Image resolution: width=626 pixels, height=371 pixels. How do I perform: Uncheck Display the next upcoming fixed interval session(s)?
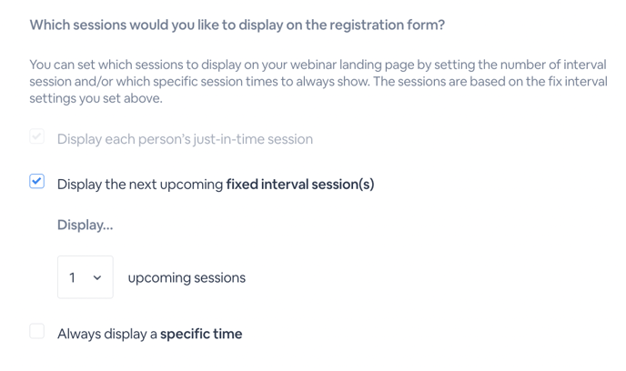point(36,182)
